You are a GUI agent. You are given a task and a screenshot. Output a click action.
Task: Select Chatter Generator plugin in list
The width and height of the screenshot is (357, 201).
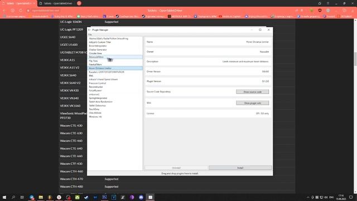point(115,50)
